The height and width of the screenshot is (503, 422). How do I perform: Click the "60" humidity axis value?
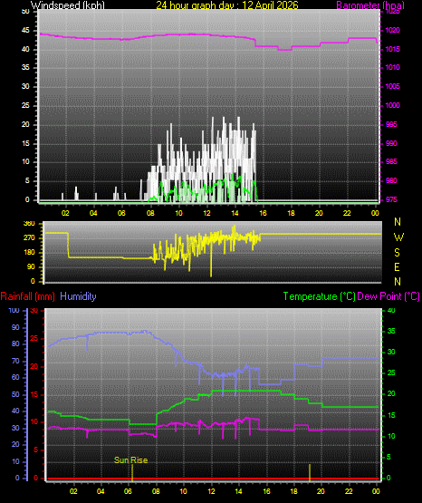[x=15, y=377]
